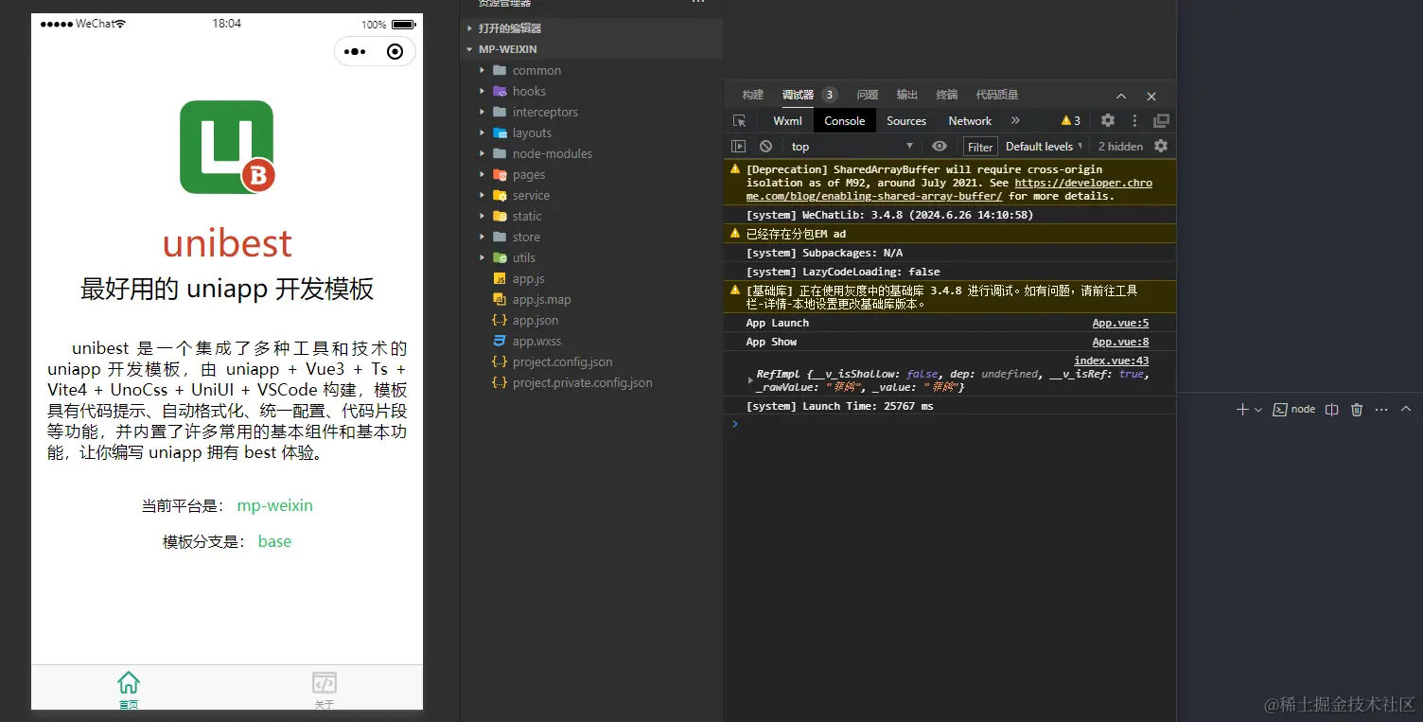Switch to the 调试器 panel tab
The image size is (1423, 722).
[798, 96]
